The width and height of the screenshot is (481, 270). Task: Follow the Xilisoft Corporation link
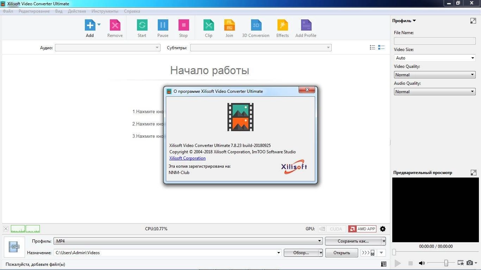[187, 158]
